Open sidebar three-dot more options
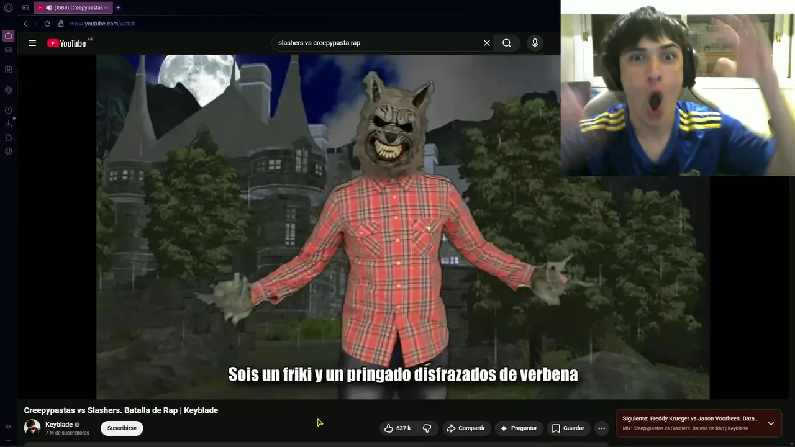 coord(9,440)
